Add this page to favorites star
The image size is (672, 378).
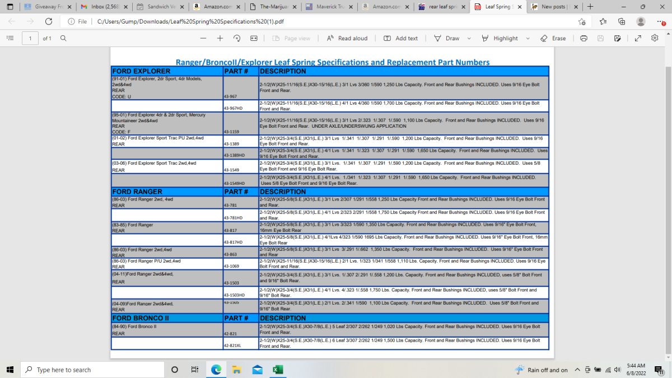582,21
